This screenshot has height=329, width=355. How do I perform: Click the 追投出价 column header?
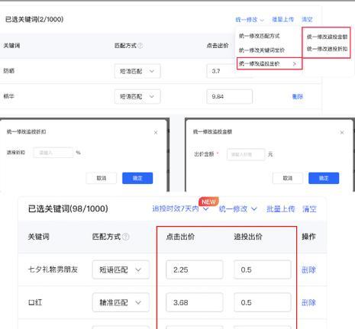click(248, 237)
